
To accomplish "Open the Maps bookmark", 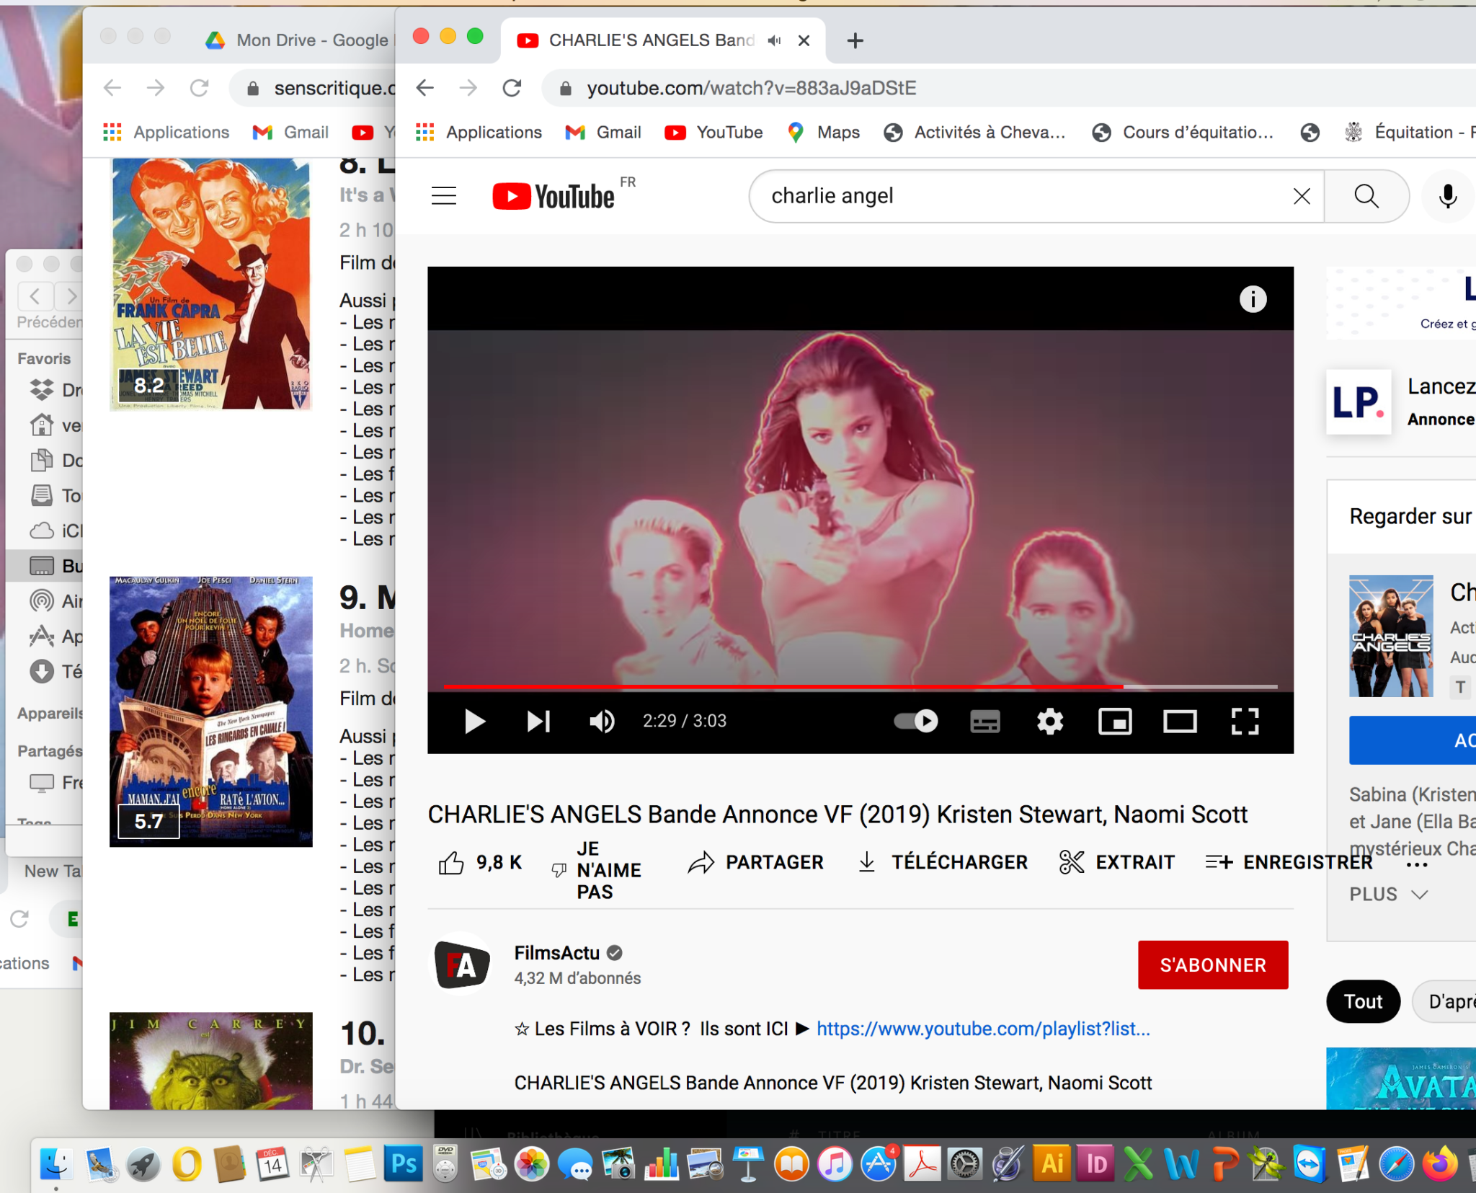I will pos(824,132).
